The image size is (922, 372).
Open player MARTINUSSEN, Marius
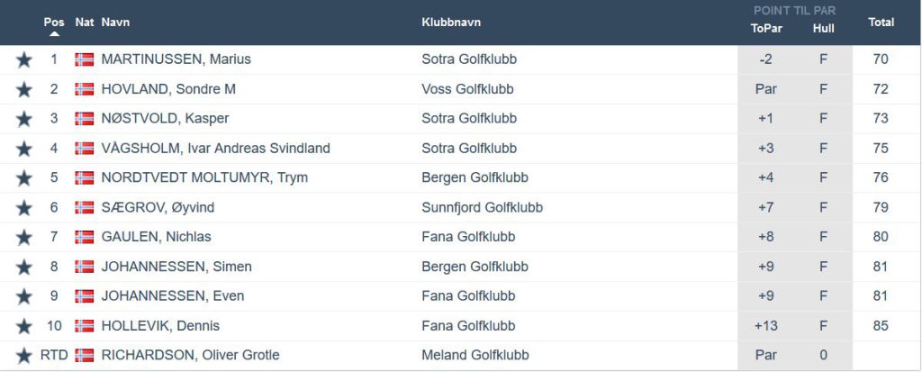click(176, 59)
